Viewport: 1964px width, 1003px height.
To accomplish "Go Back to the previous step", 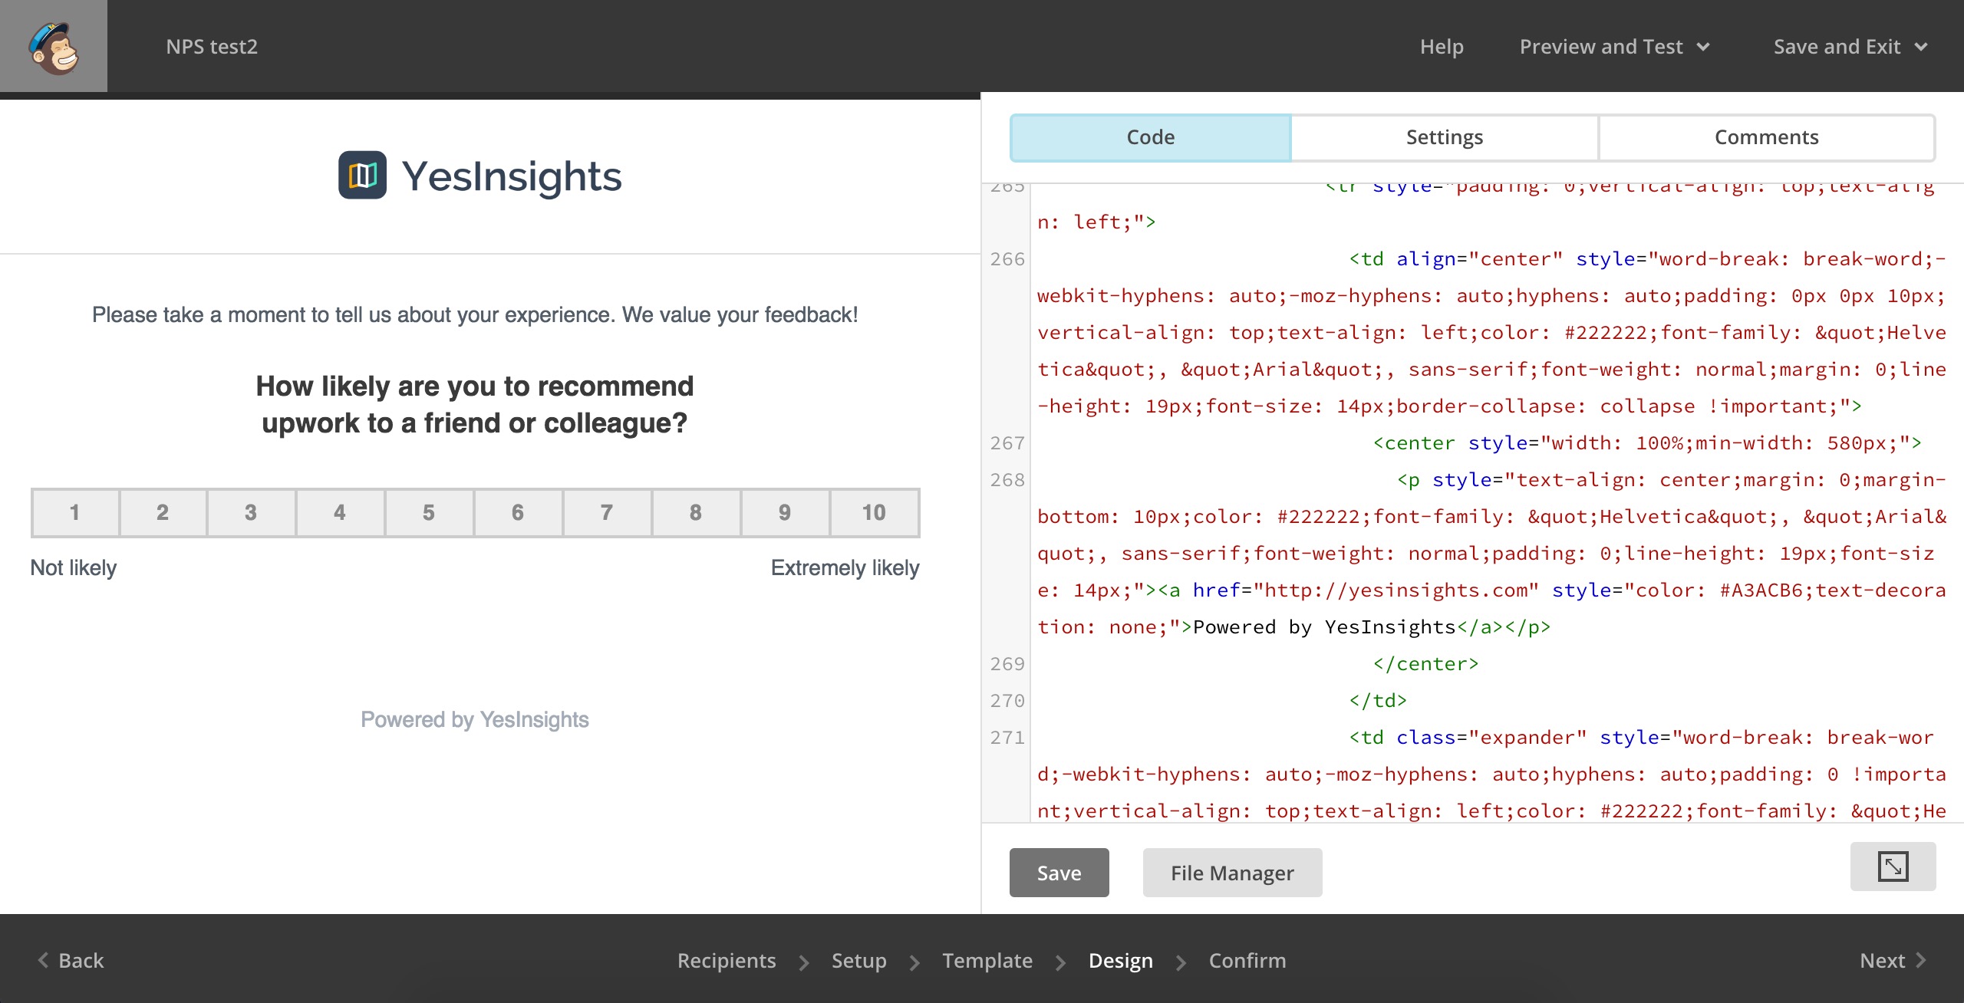I will [71, 960].
